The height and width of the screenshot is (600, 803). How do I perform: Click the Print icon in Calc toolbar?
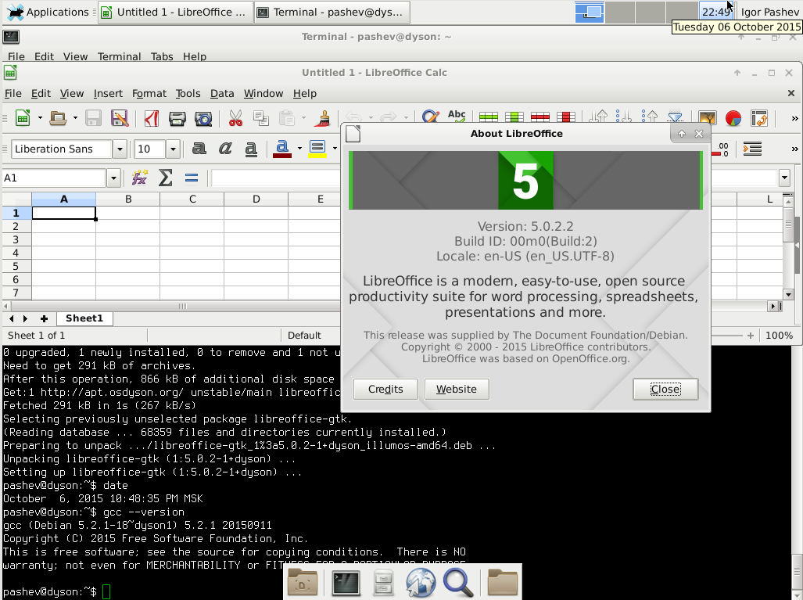tap(177, 118)
